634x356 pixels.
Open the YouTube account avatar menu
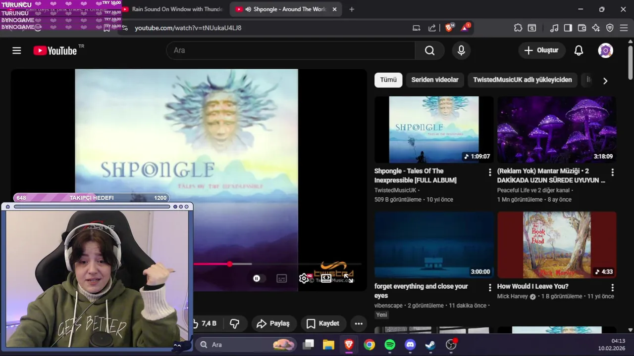[605, 50]
